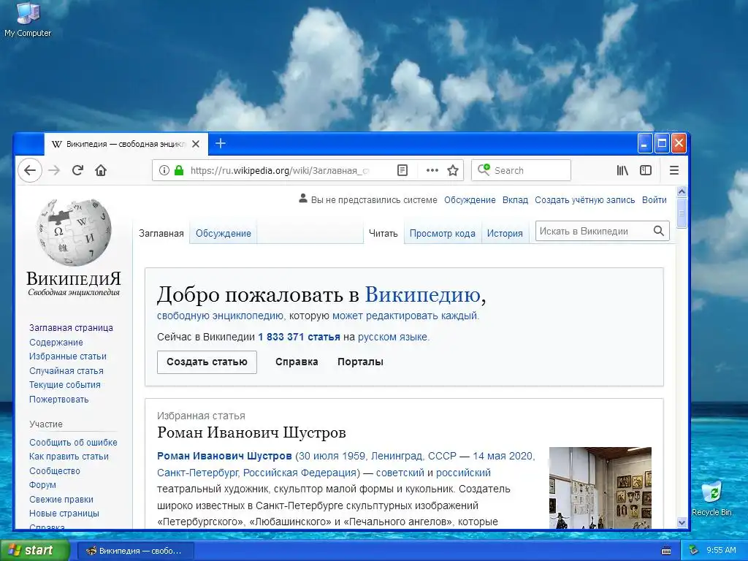Switch to the Заглавная page tab
The height and width of the screenshot is (561, 748).
tap(161, 233)
